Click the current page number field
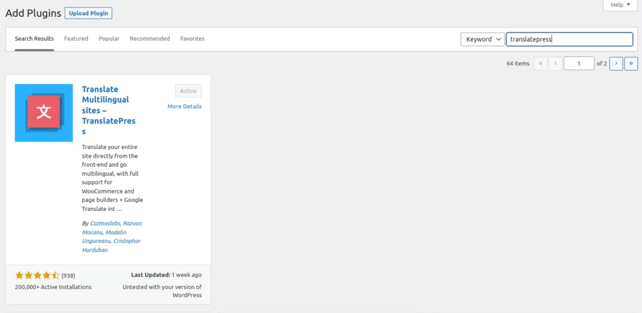642x313 pixels. [x=579, y=63]
